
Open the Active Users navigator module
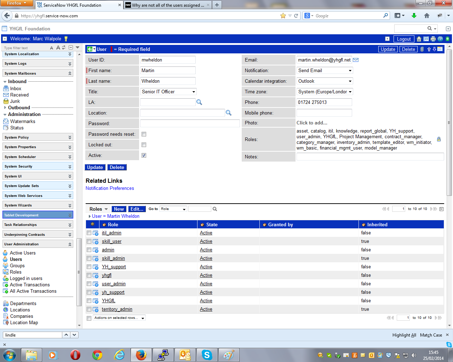[x=23, y=253]
